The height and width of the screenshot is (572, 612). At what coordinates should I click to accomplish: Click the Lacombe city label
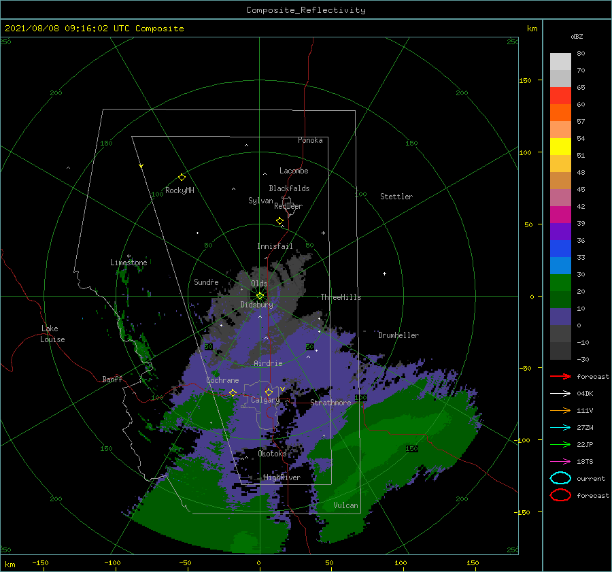(x=294, y=171)
